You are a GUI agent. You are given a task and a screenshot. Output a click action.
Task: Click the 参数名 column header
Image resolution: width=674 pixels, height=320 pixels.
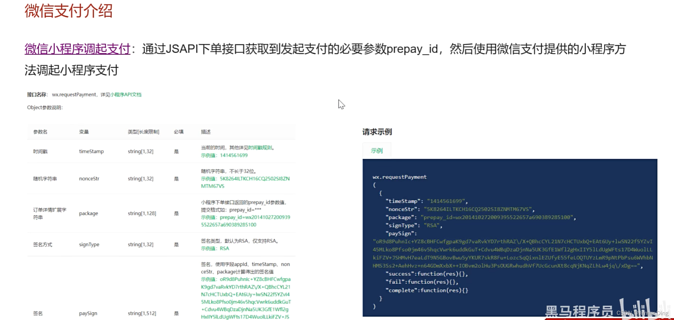click(40, 132)
